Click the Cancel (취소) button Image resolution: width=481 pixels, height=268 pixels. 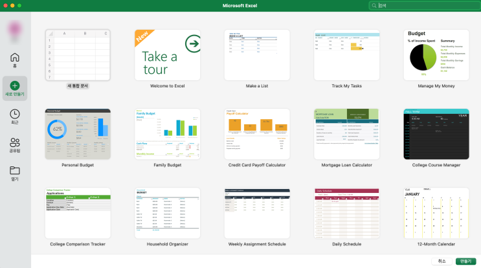(x=442, y=262)
